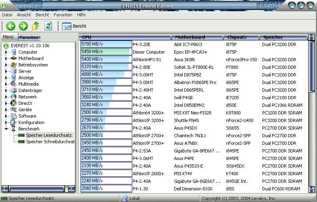Image resolution: width=317 pixels, height=202 pixels.
Task: Click the Software disc icon
Action: click(x=14, y=116)
